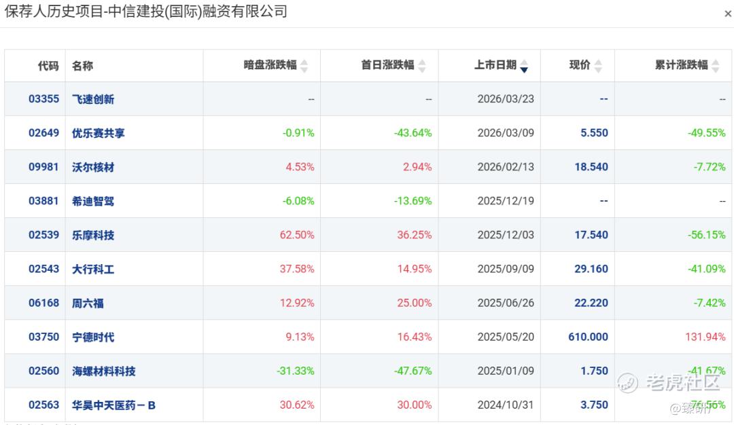Viewport: 734px width, 425px height.
Task: Click grey market value 4.53%
Action: click(300, 167)
